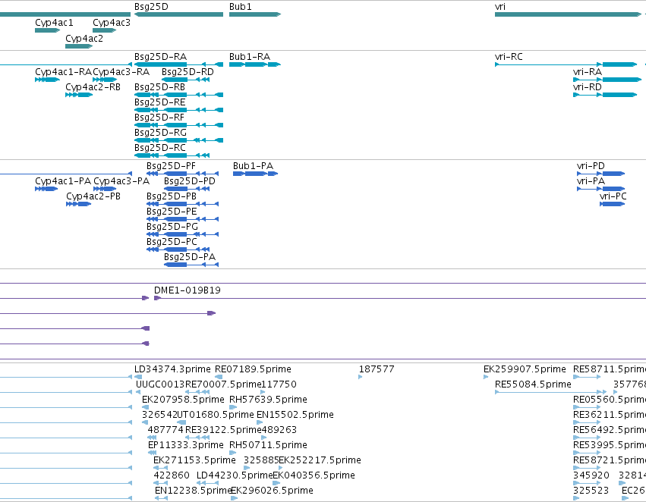This screenshot has width=646, height=502.
Task: Click the Cyp4ac2 gene feature
Action: (79, 46)
